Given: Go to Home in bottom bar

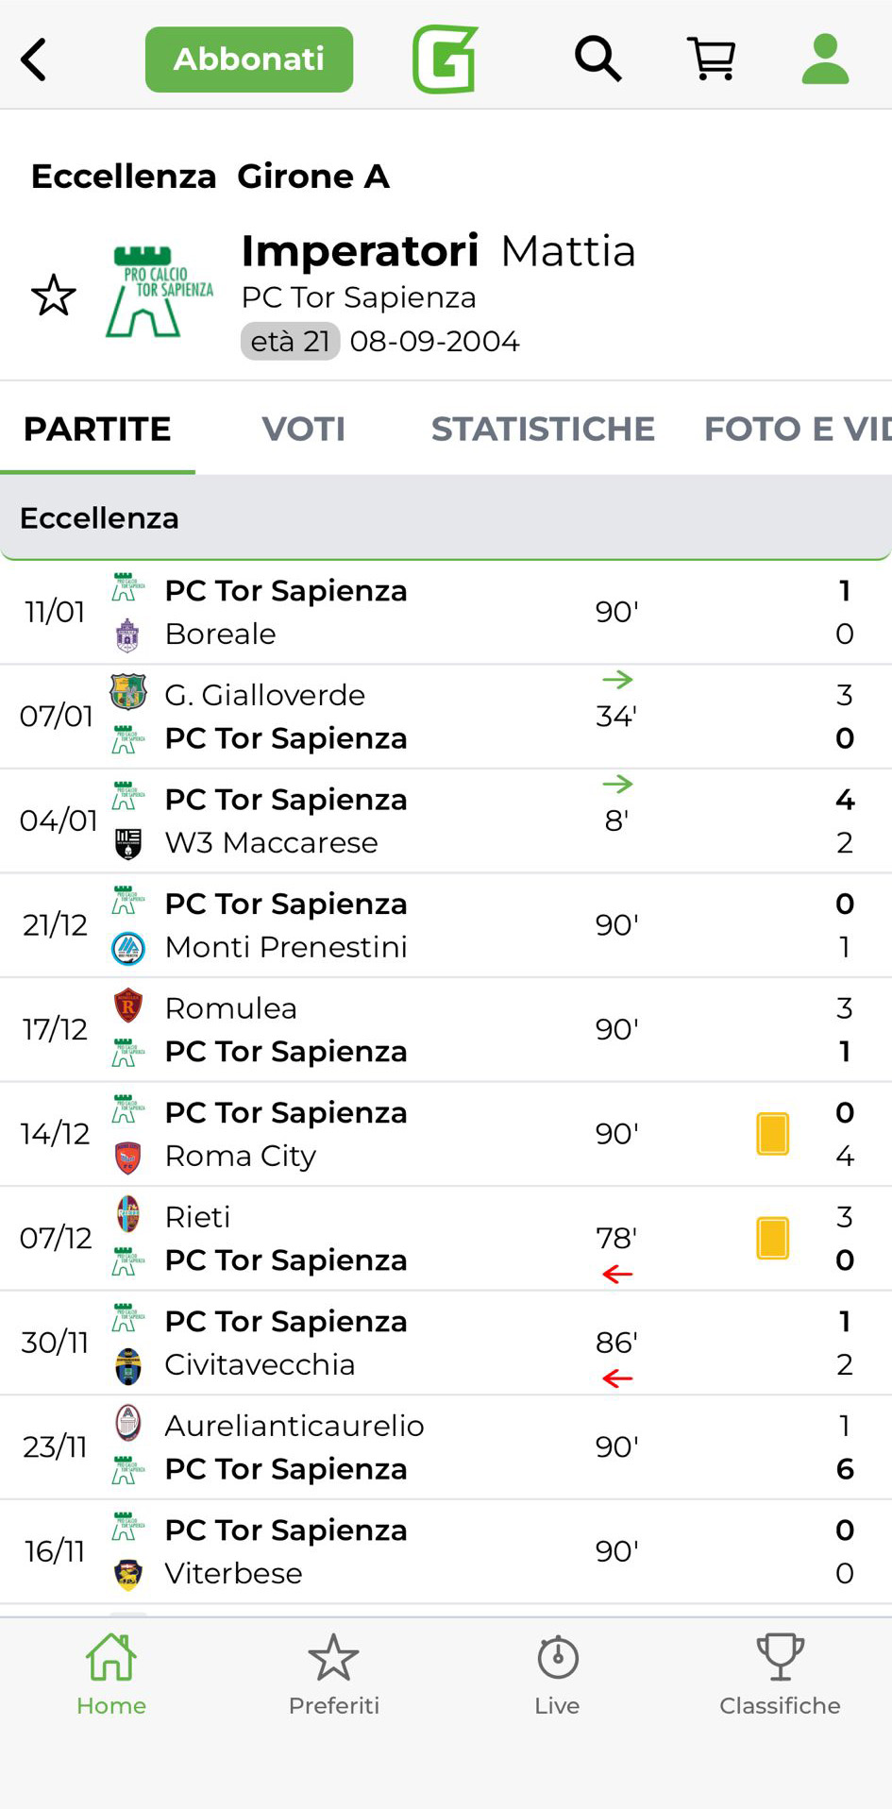Looking at the screenshot, I should pyautogui.click(x=111, y=1675).
